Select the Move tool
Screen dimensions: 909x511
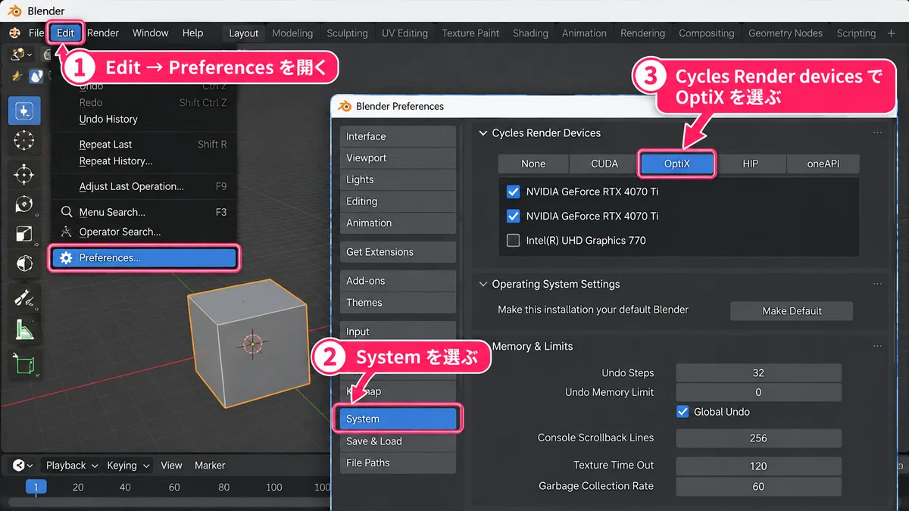(23, 175)
